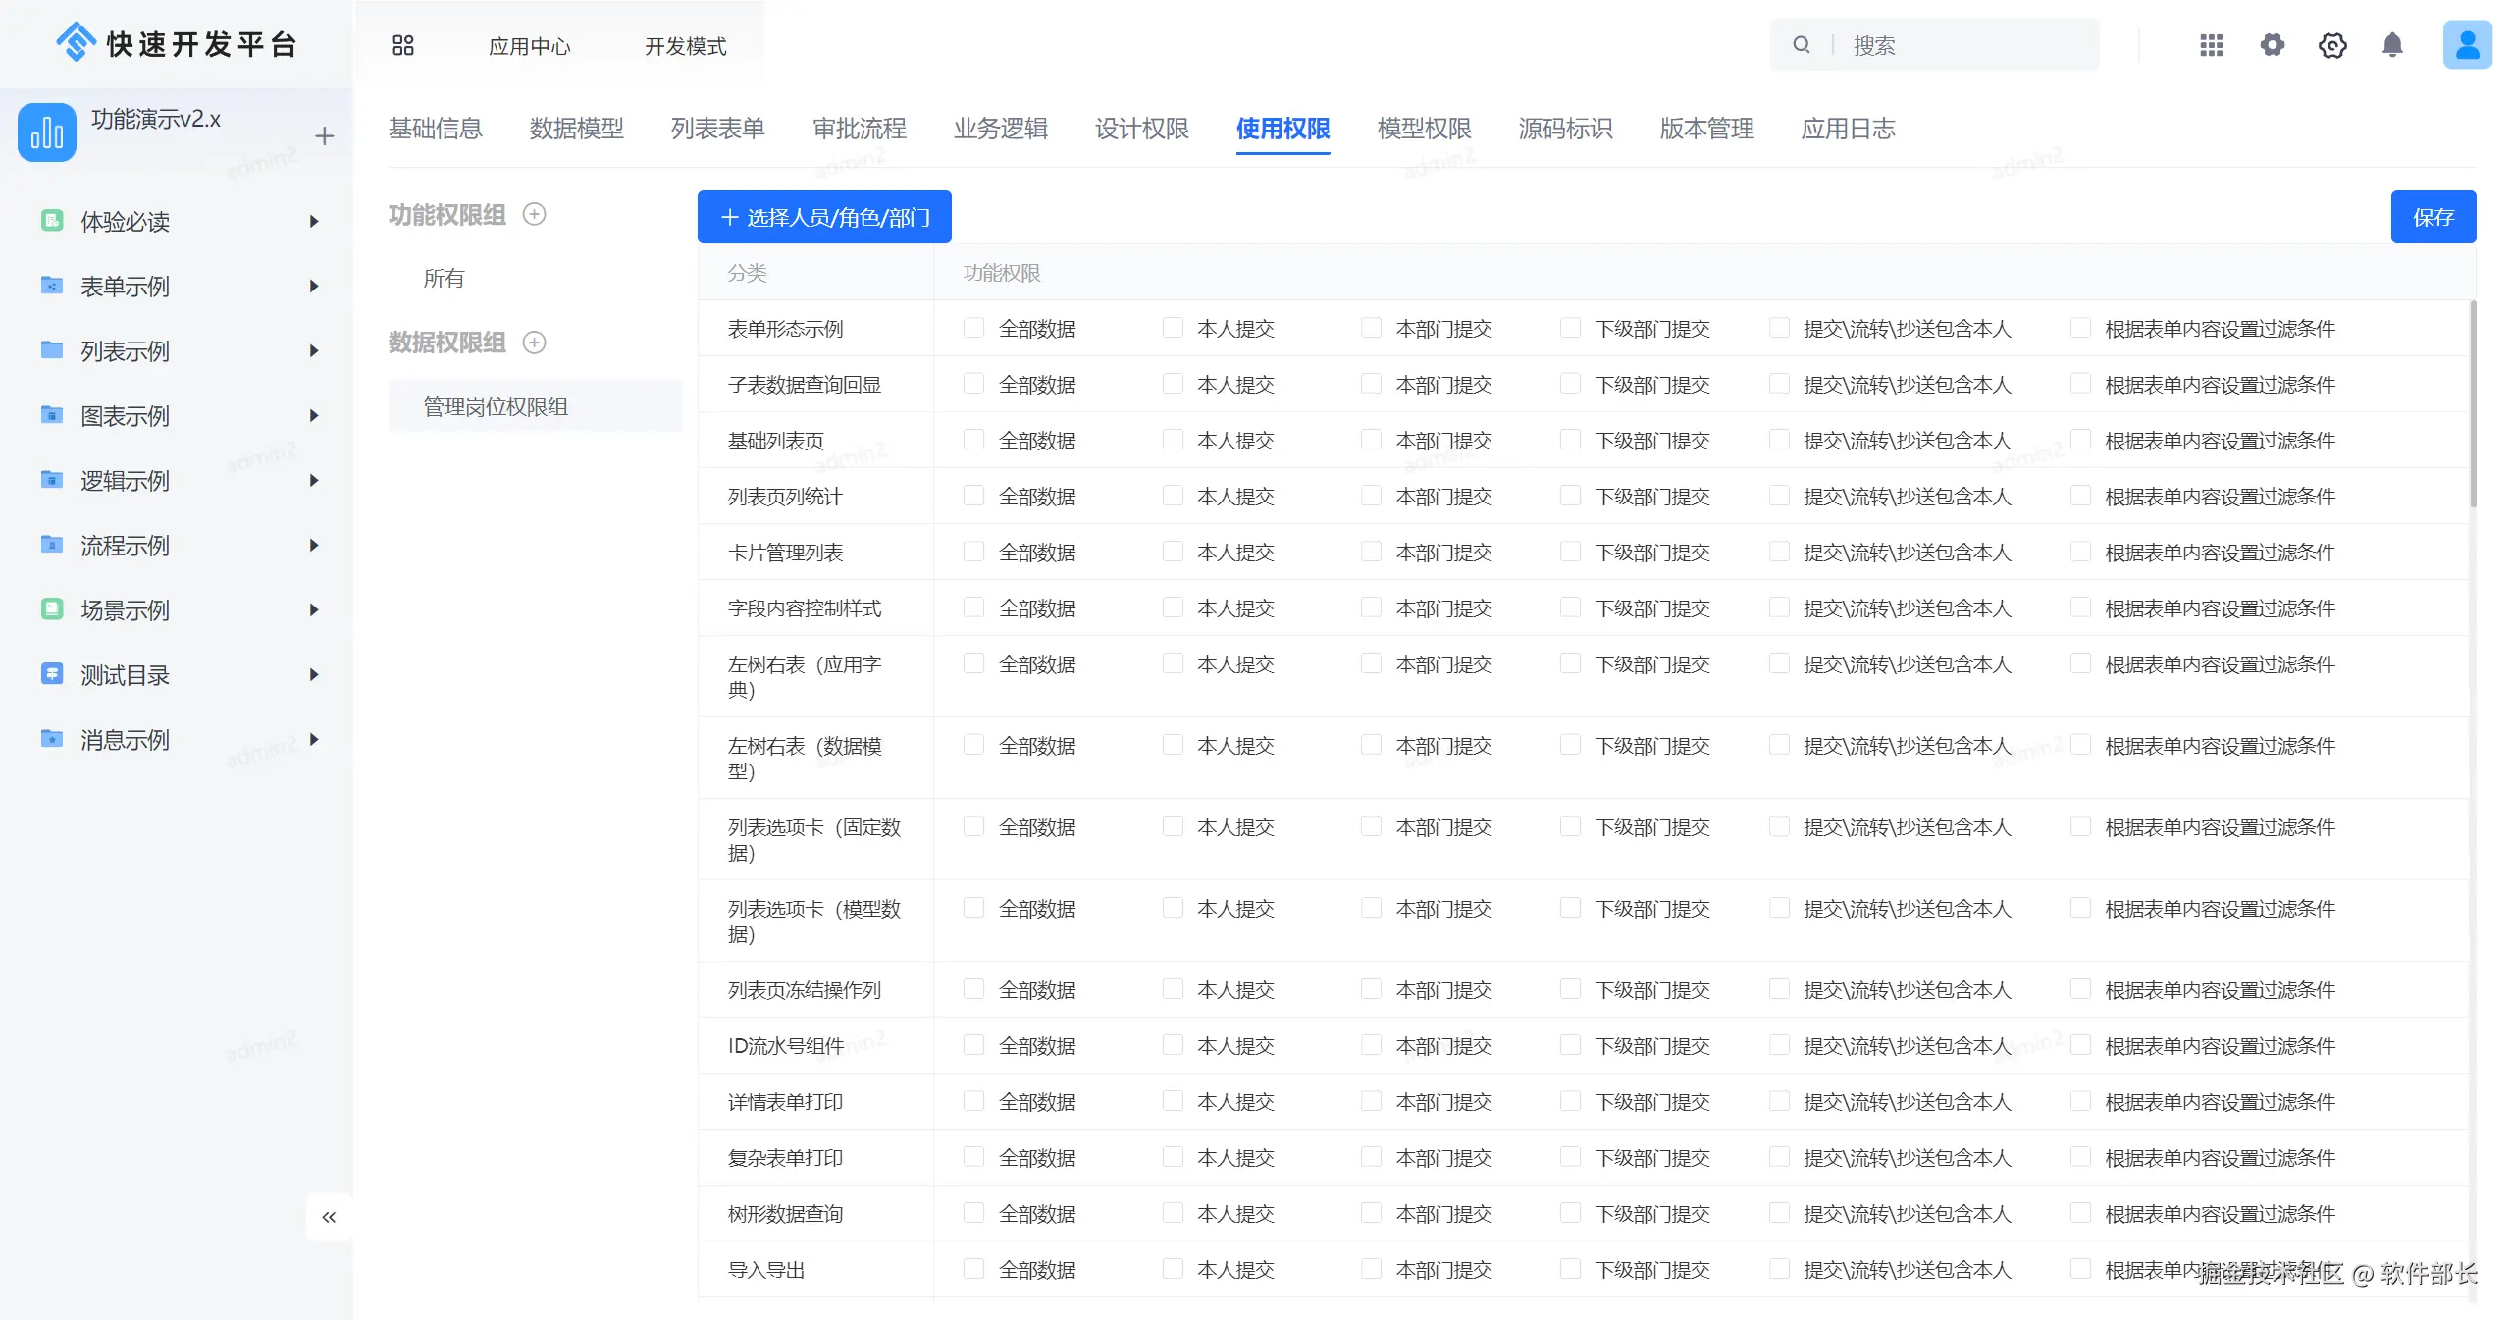Open the nine-dot apps grid icon

tap(2211, 45)
